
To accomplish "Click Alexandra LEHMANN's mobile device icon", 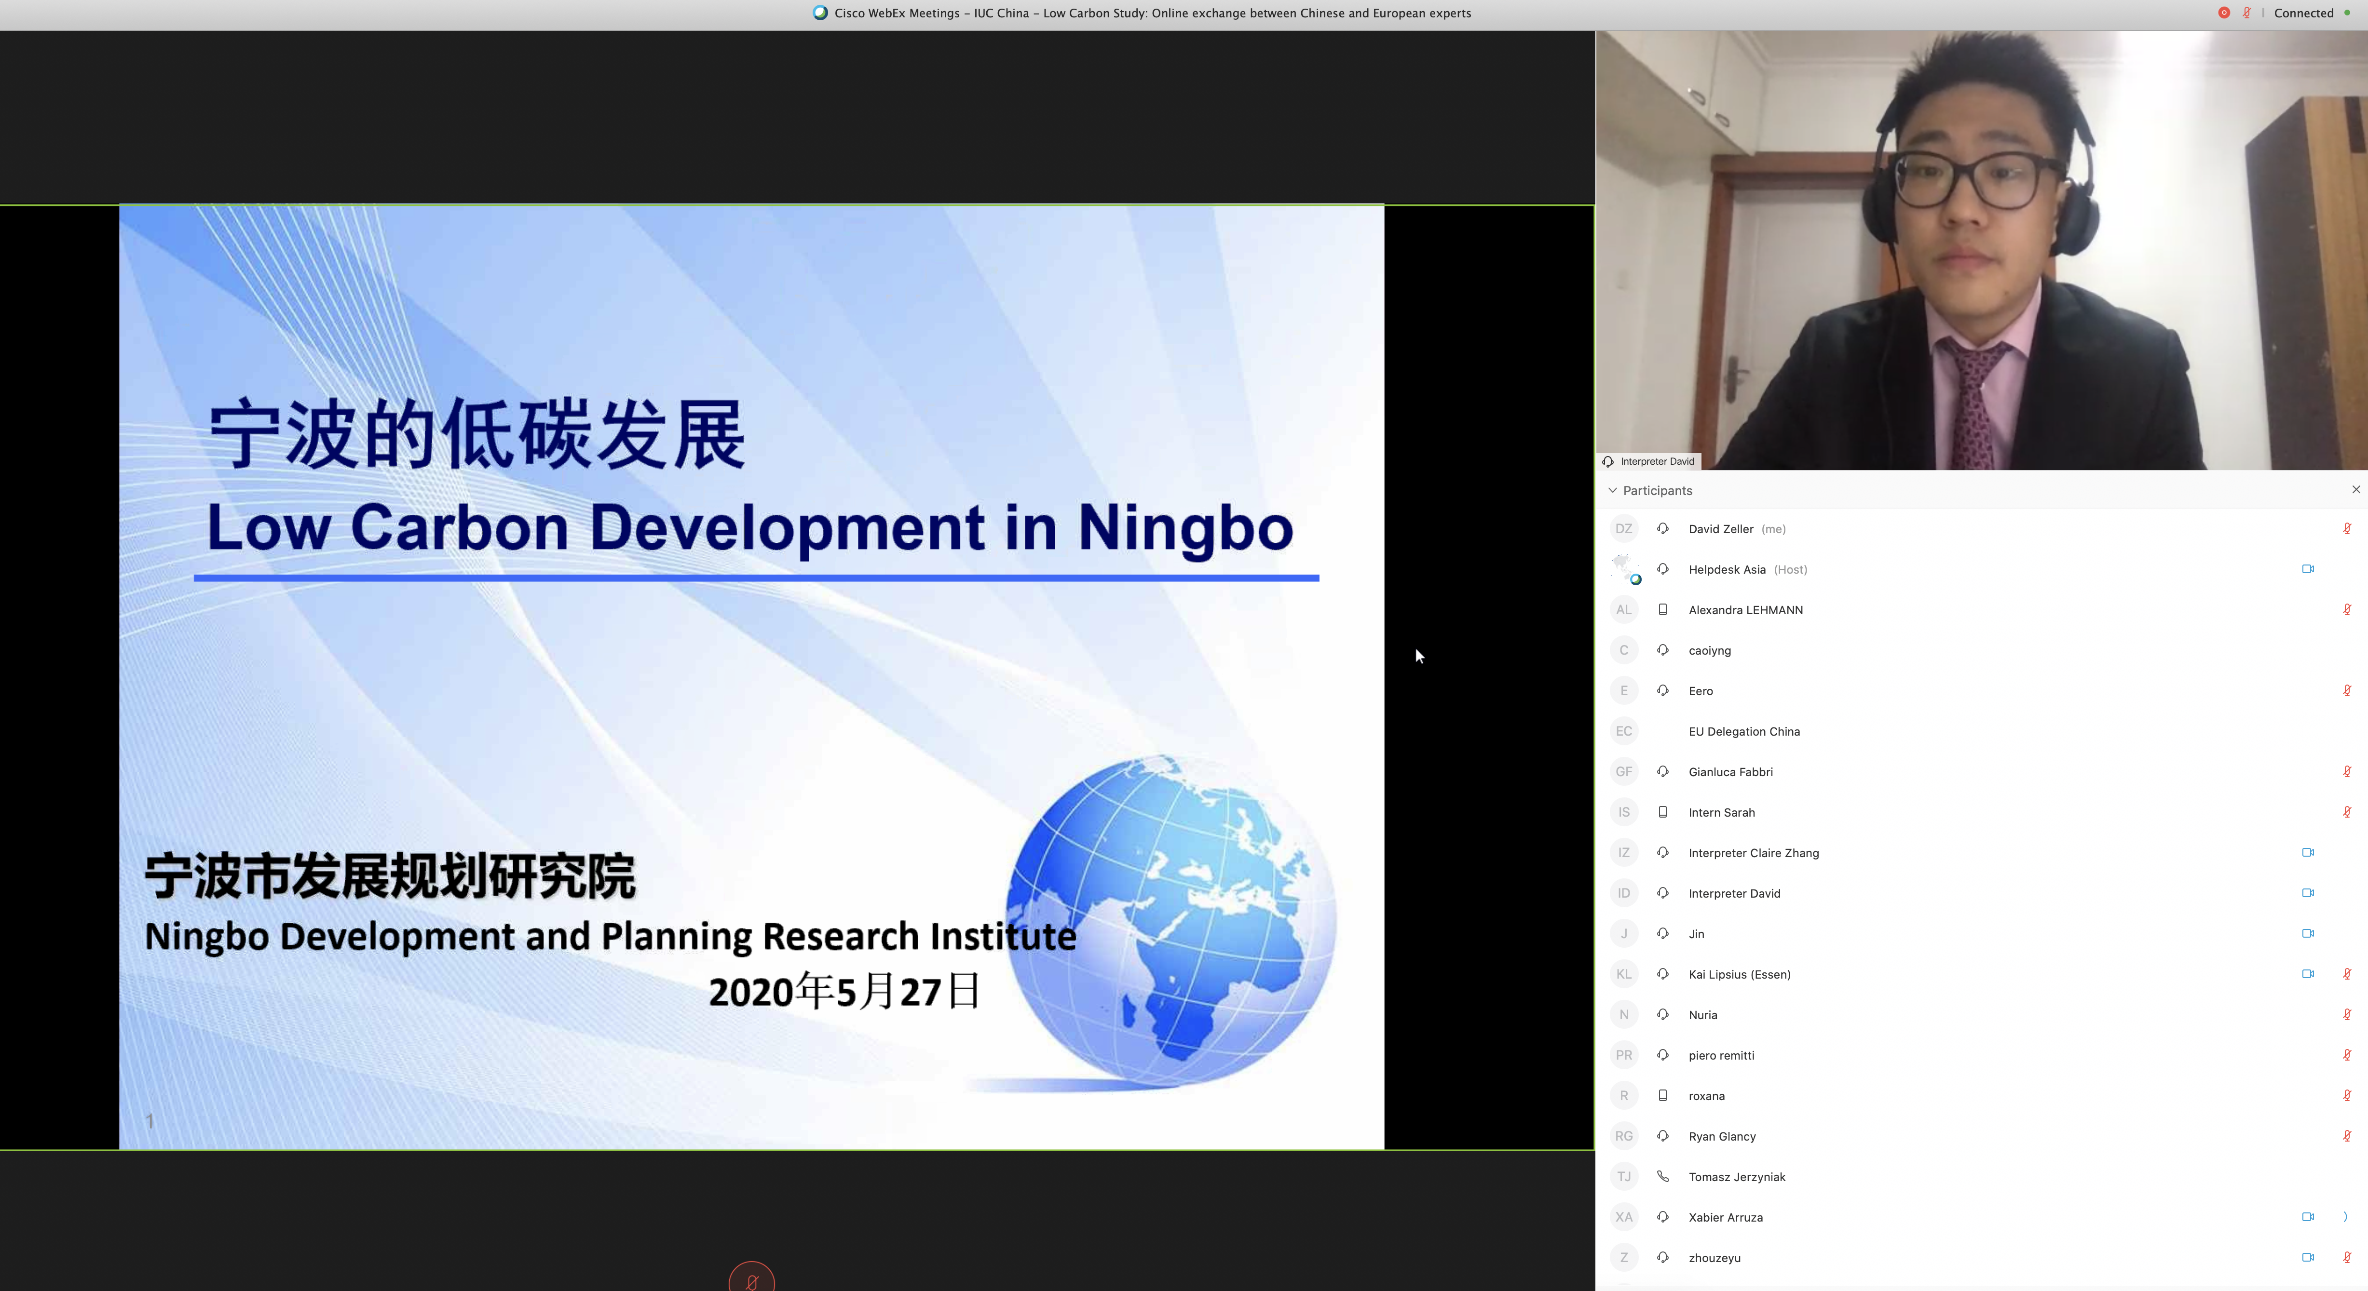I will pyautogui.click(x=1662, y=609).
